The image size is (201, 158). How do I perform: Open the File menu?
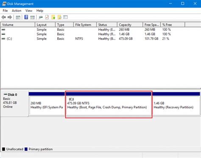pyautogui.click(x=5, y=11)
